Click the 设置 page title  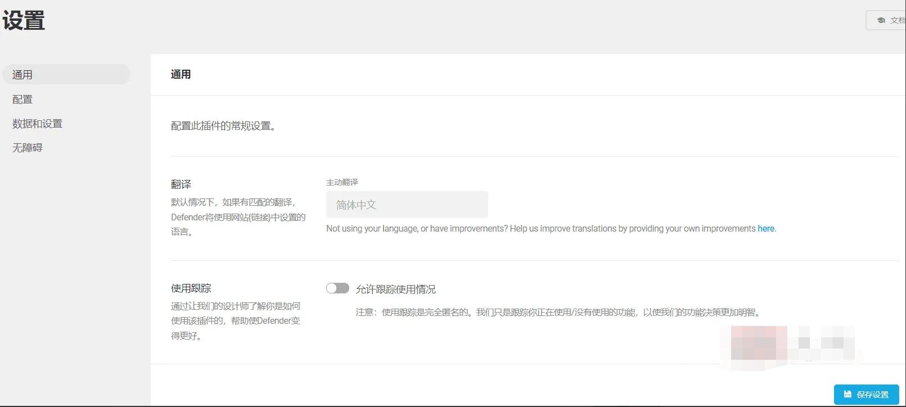pos(24,21)
